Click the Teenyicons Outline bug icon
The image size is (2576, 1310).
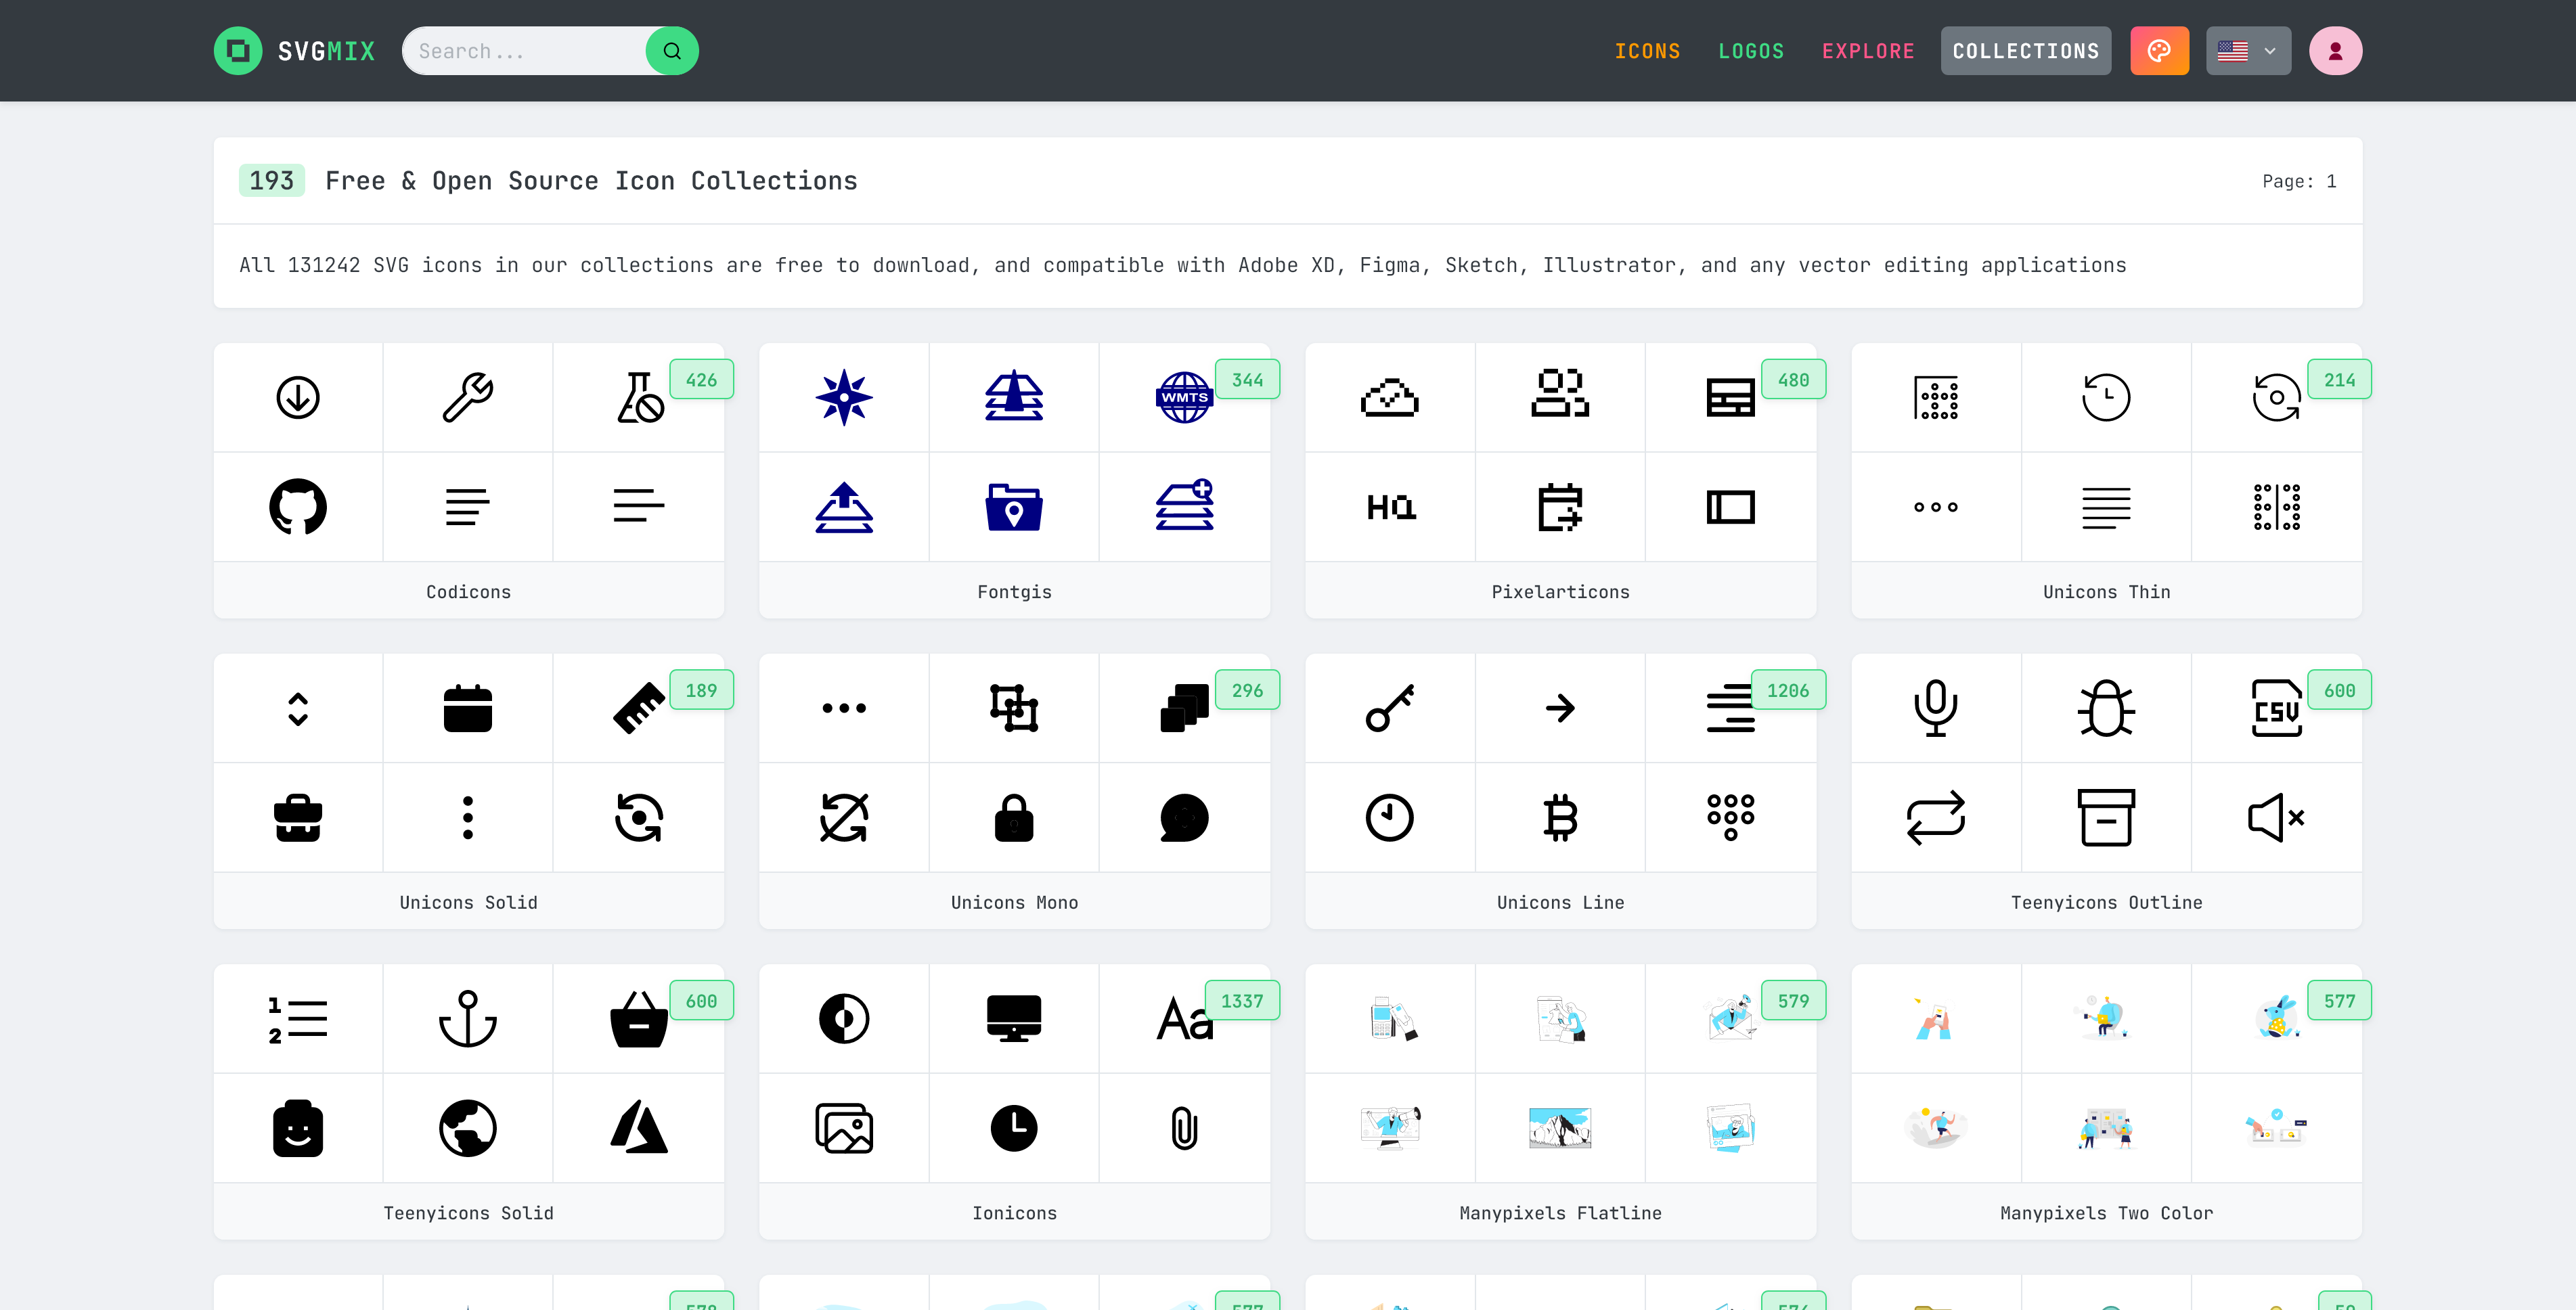2107,708
